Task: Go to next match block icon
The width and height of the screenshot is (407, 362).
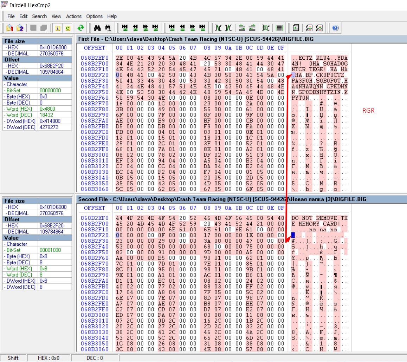Action: pos(192,28)
